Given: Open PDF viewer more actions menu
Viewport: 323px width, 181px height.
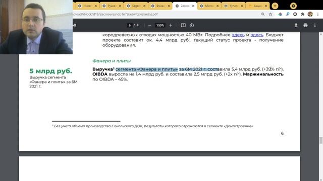Looking at the screenshot, I should pyautogui.click(x=315, y=25).
